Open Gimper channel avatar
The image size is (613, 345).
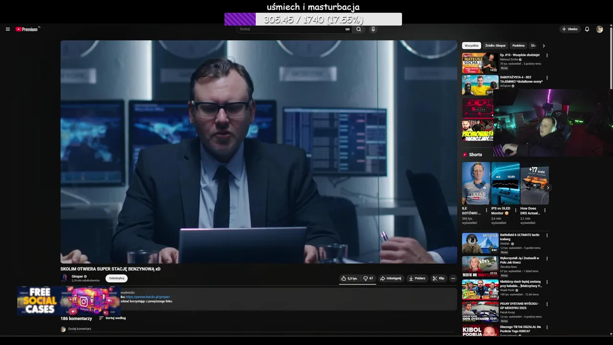[x=65, y=278]
